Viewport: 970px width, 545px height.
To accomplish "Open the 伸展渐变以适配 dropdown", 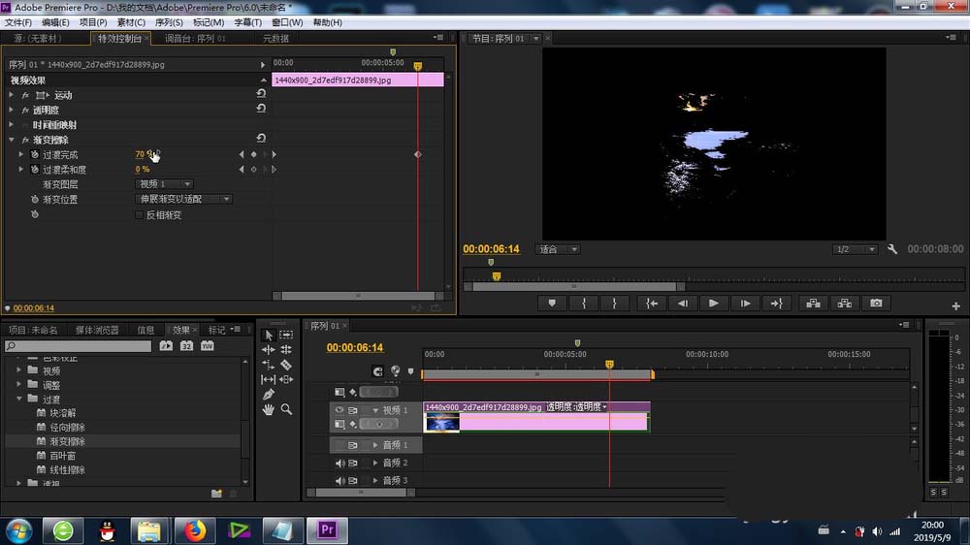I will [x=183, y=199].
